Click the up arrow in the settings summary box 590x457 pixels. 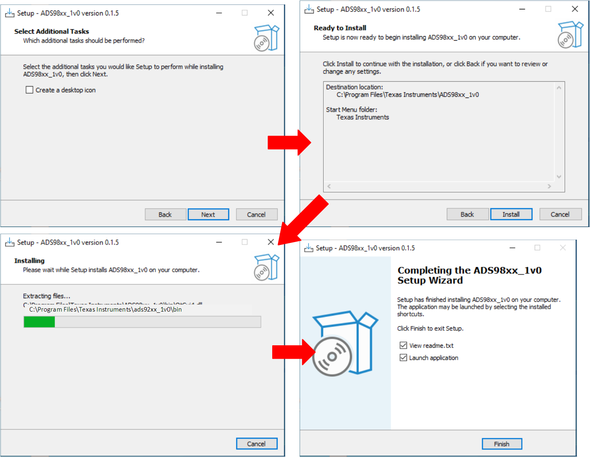[559, 88]
